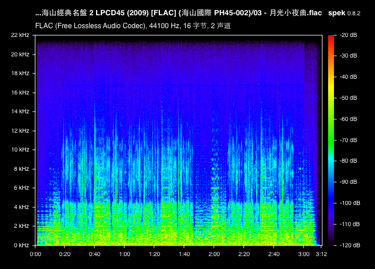Click the -120 dB legend label

pyautogui.click(x=350, y=246)
